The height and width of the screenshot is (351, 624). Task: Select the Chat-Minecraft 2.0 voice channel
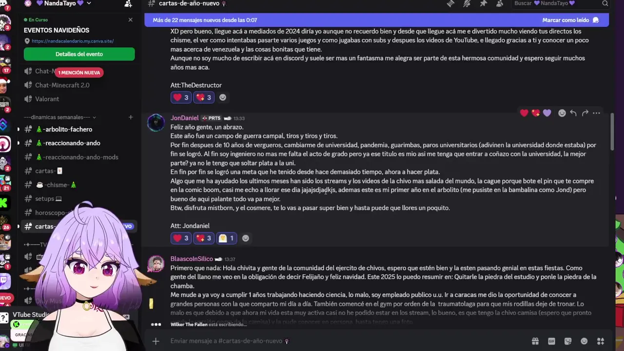click(62, 85)
